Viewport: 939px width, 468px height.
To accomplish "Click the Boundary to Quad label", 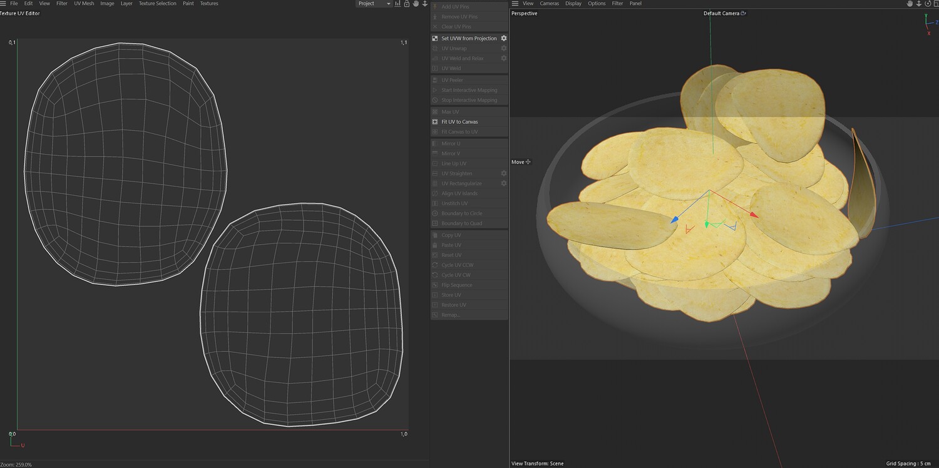I will coord(461,223).
